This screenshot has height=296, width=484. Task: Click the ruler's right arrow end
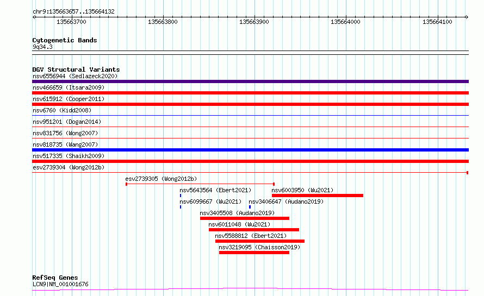pos(467,17)
